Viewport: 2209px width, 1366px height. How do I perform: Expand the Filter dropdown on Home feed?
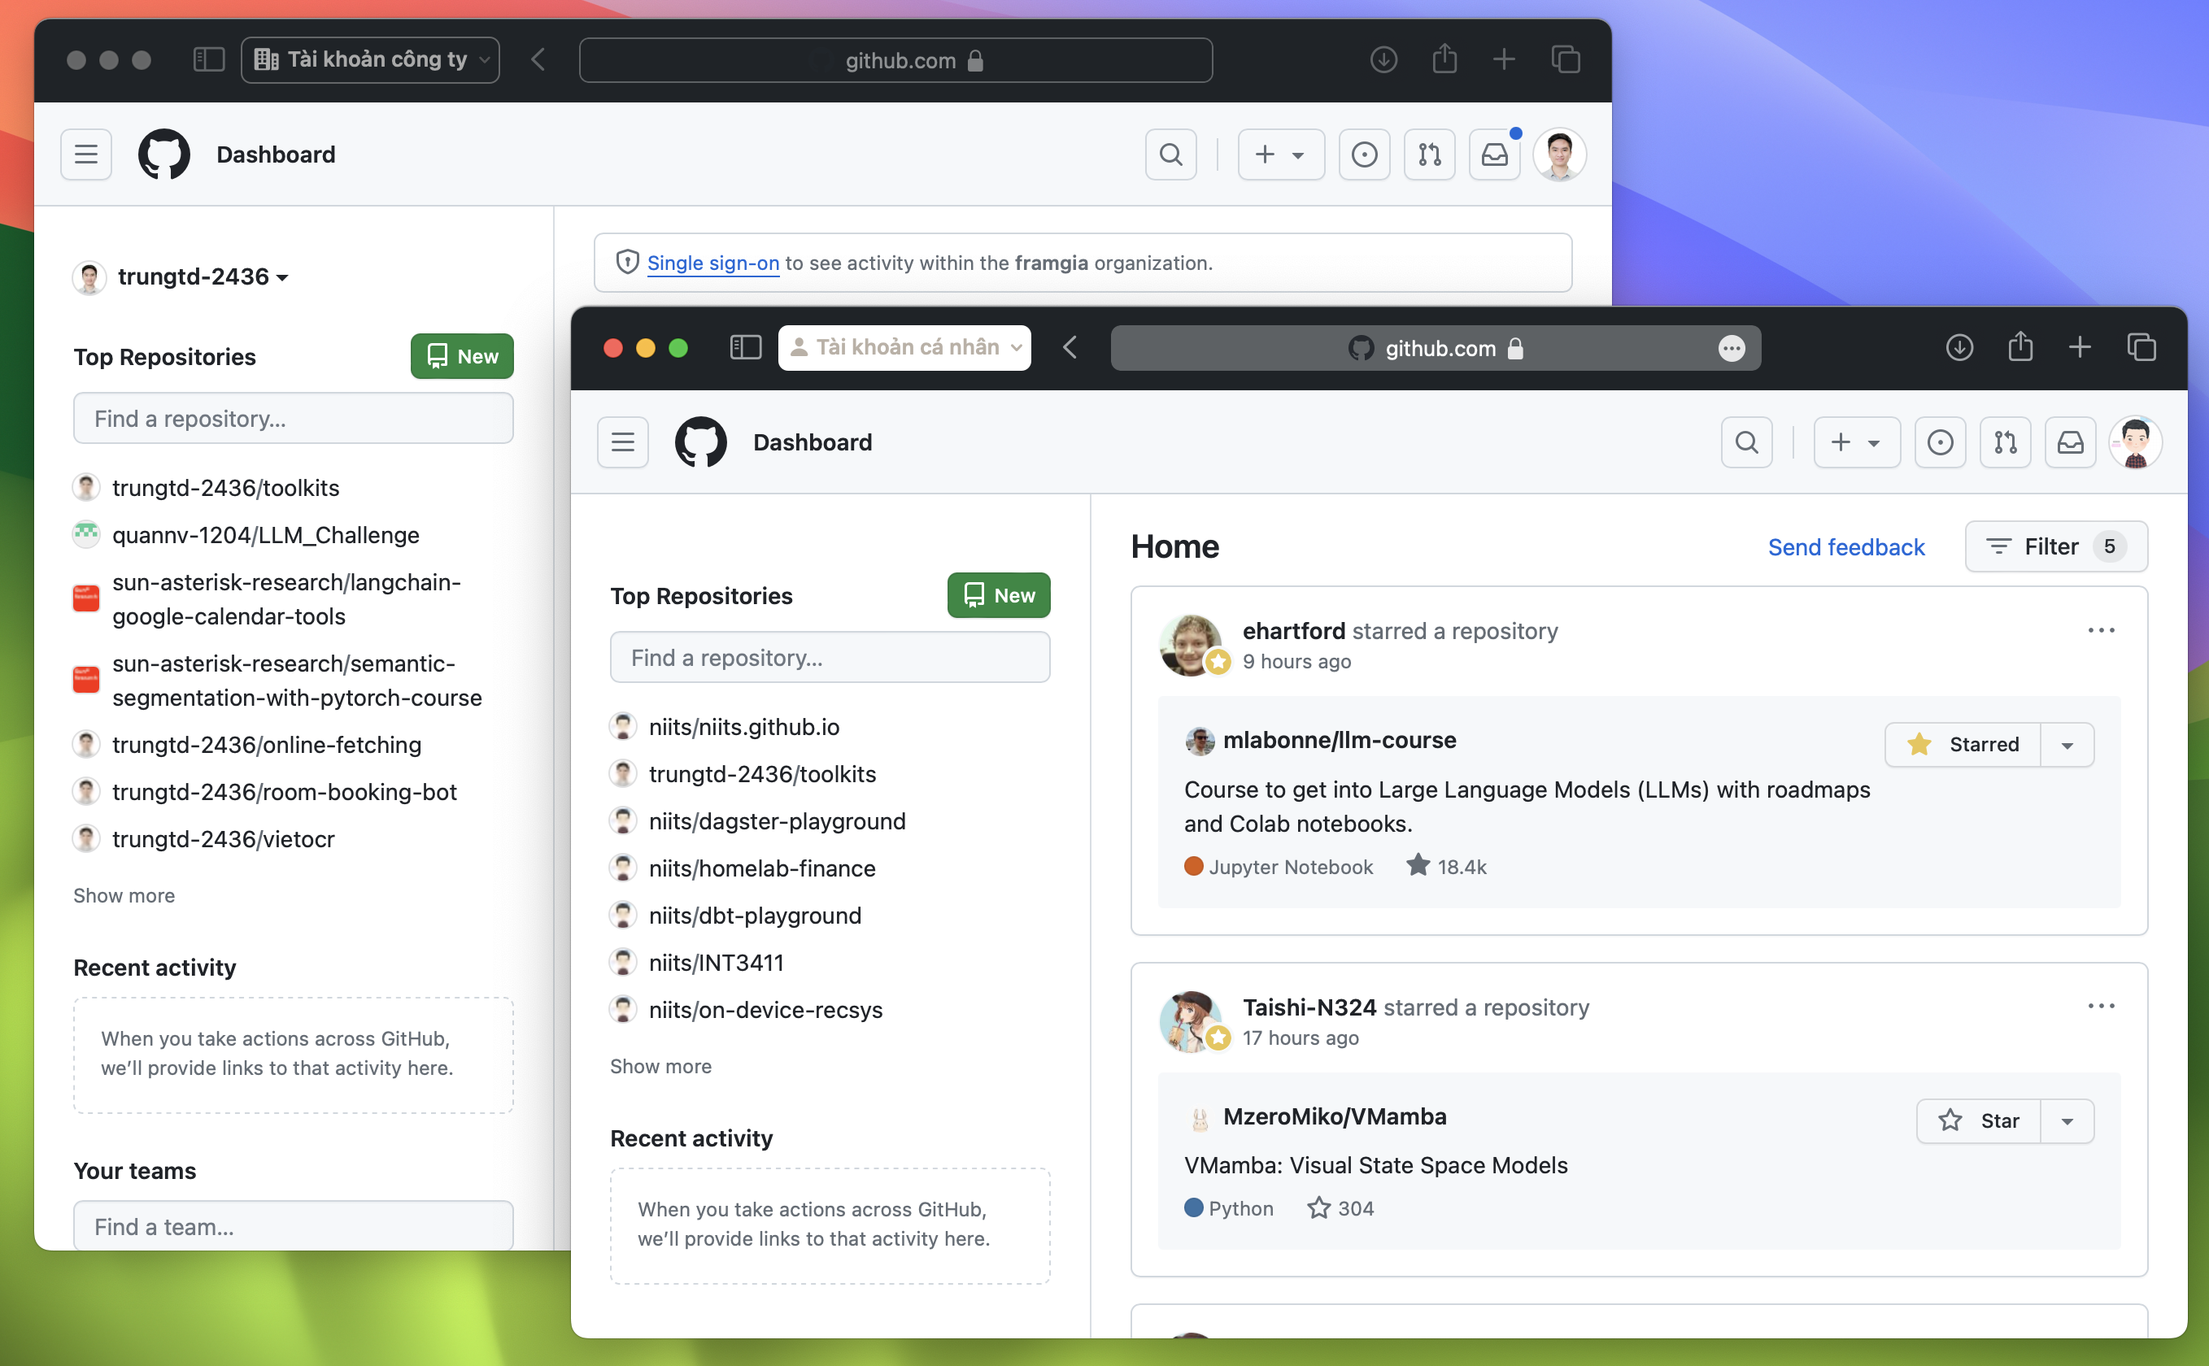2054,546
